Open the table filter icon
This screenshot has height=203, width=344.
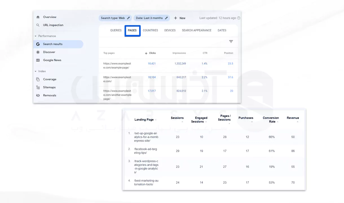pyautogui.click(x=231, y=42)
